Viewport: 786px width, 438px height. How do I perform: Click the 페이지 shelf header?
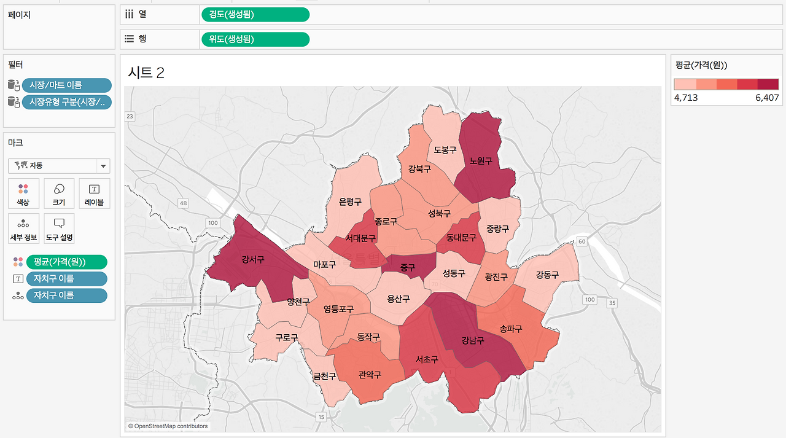click(19, 15)
